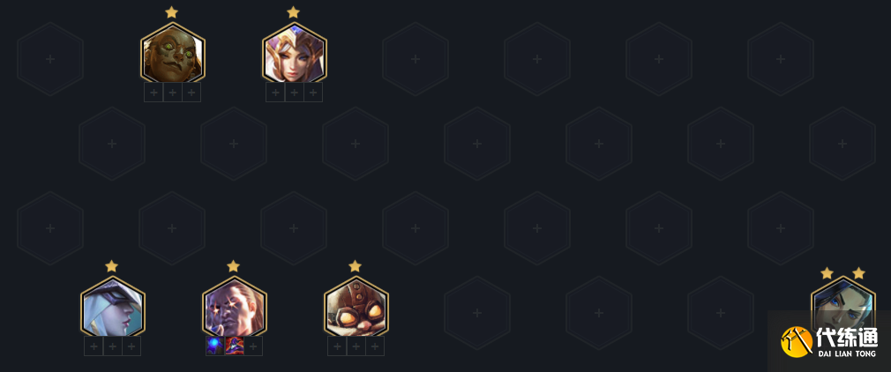Toggle the star above Leona

coord(293,12)
